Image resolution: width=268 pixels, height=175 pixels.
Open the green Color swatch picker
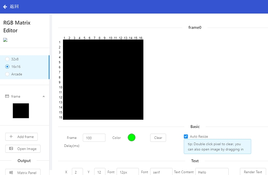131,138
